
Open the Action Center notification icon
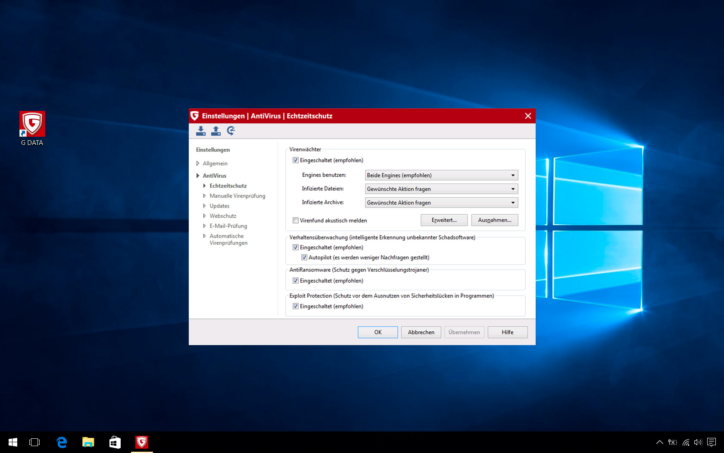(x=712, y=442)
